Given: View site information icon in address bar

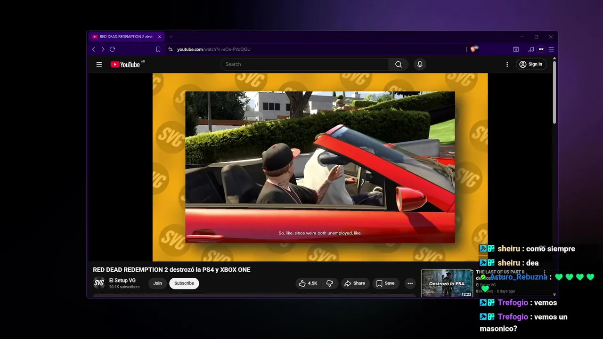Looking at the screenshot, I should [171, 49].
